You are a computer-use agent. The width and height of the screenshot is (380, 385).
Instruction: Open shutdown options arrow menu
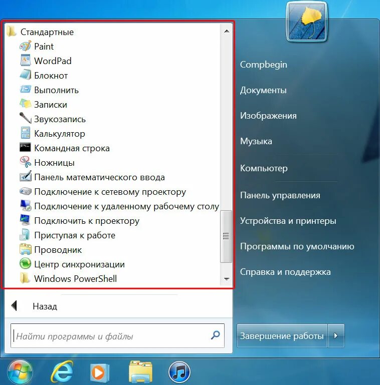336,335
